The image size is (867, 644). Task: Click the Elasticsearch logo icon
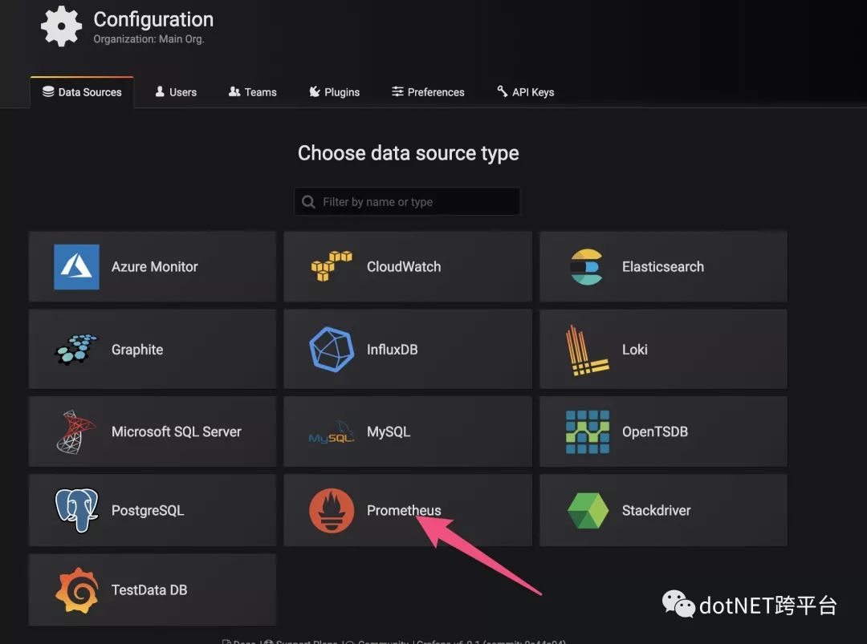[x=587, y=267]
